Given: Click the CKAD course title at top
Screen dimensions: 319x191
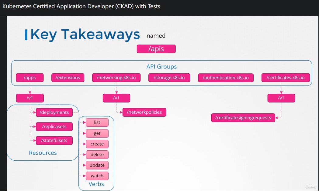Looking at the screenshot, I should coord(81,6).
